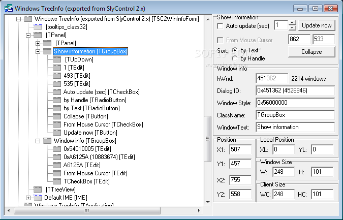Click icon beside [TTreeView] row
The width and height of the screenshot is (343, 220).
tap(38, 190)
